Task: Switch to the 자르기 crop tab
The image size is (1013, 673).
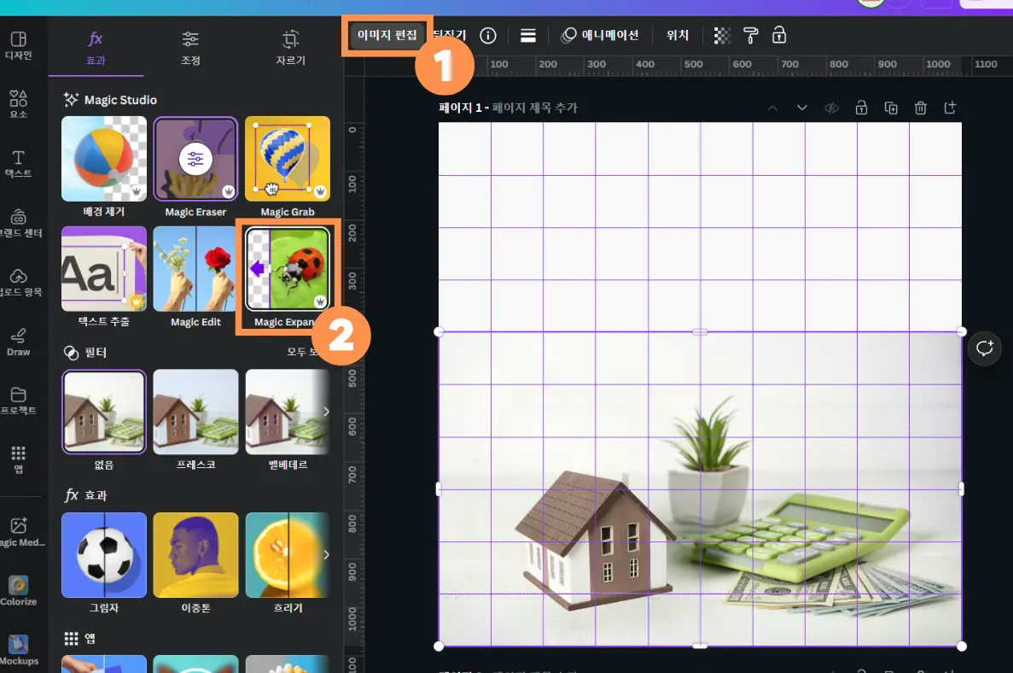Action: pos(291,48)
